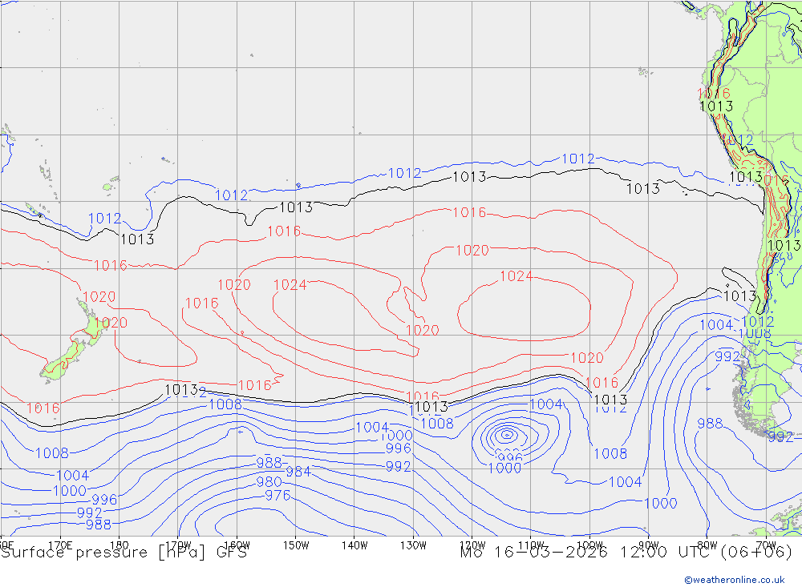802x587 pixels.
Task: Click the "80W" longitude label
Action: tap(707, 545)
